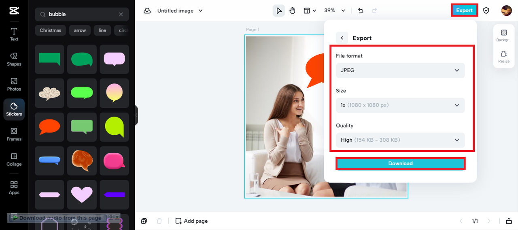Add the dark green oval bubble sticker
Image resolution: width=518 pixels, height=230 pixels.
82,59
